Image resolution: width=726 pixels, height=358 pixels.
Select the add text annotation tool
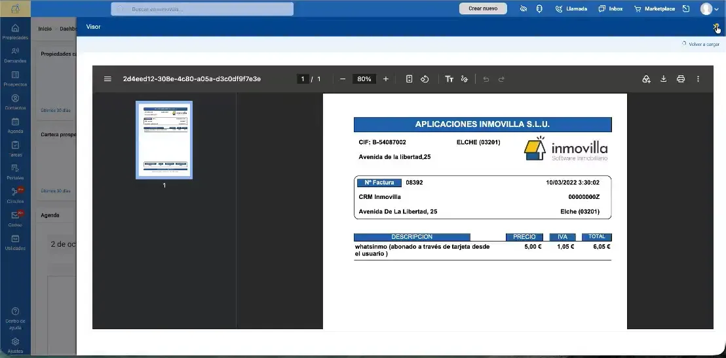click(449, 79)
